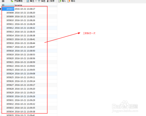Screen dimensions: 146x116
Task: Select ID cell 305810
Action: pyautogui.click(x=8, y=20)
